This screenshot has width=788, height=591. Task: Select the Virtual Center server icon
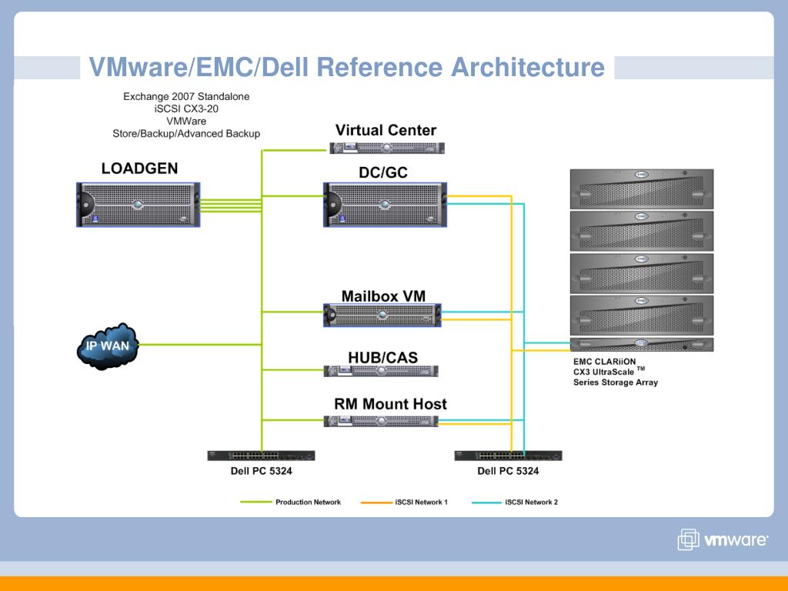[x=387, y=148]
